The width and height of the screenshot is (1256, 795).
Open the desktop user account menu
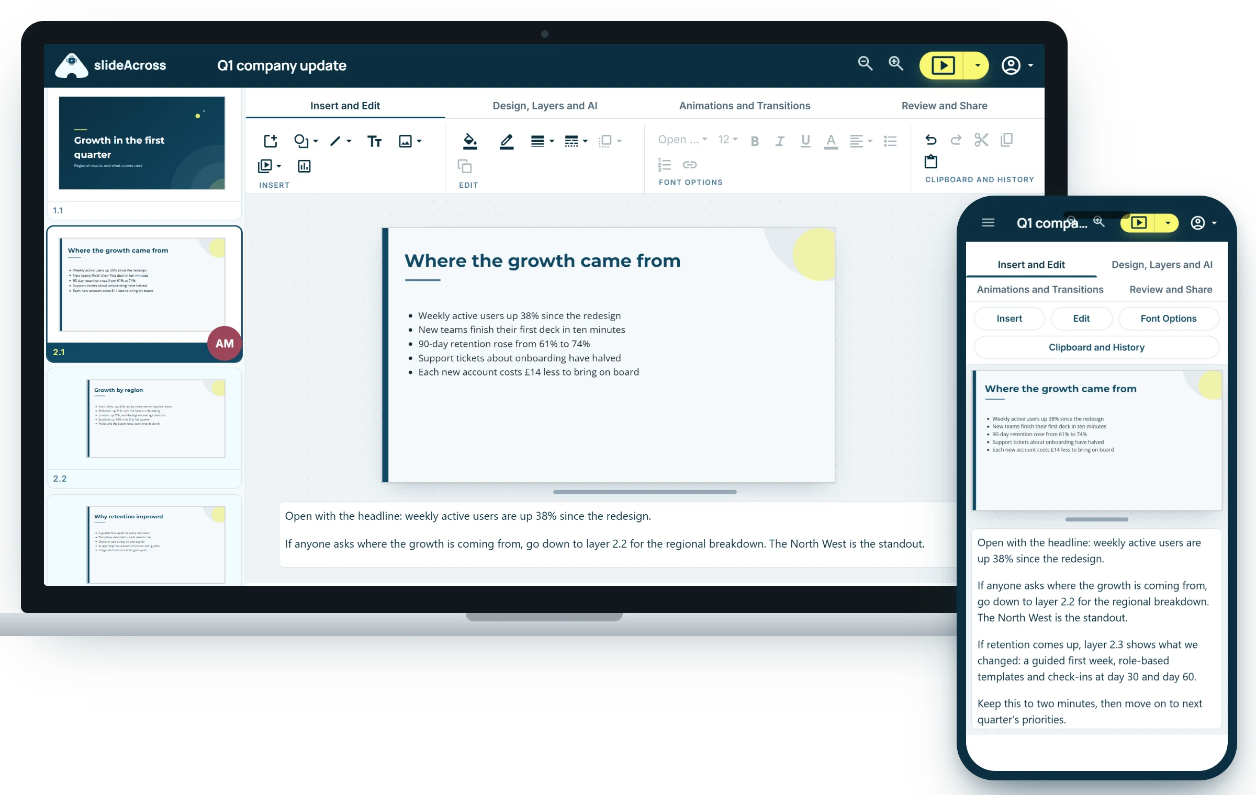(1017, 65)
